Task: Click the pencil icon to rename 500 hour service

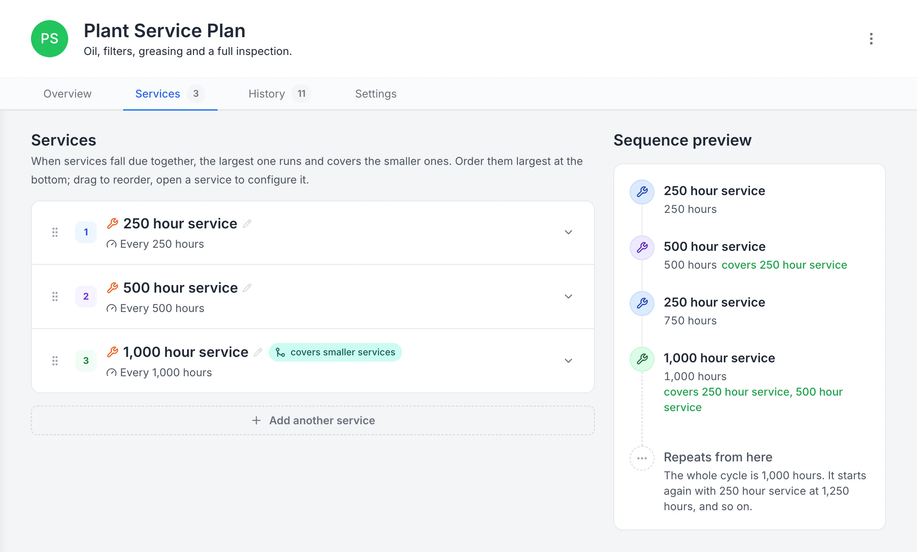Action: click(247, 288)
